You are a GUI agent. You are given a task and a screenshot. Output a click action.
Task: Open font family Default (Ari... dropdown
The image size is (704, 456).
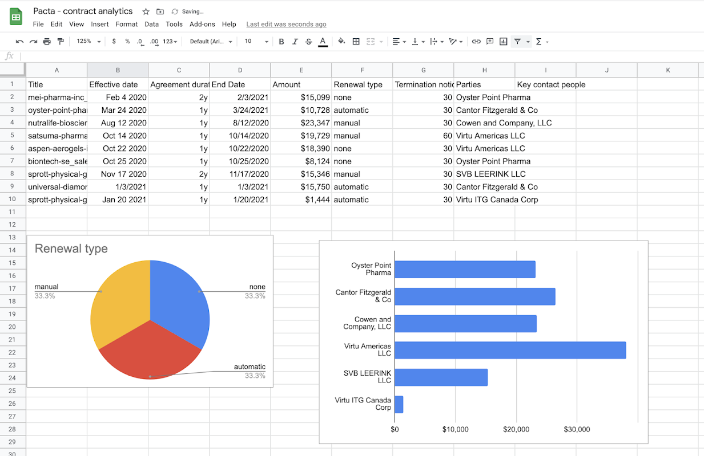[x=211, y=42]
